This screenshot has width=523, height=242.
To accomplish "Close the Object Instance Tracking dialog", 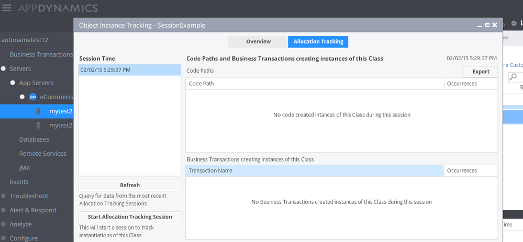I will tap(495, 25).
